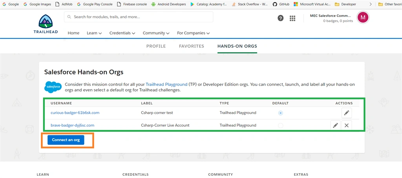402x178 pixels.
Task: Click the Salesforce cloud logo
Action: [x=53, y=87]
